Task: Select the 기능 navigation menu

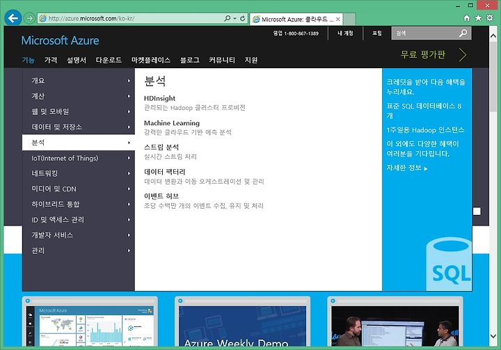Action: click(28, 60)
